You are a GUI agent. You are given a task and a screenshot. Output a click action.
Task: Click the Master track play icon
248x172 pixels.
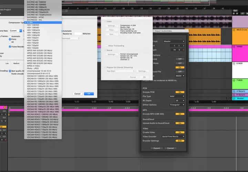tap(234, 99)
